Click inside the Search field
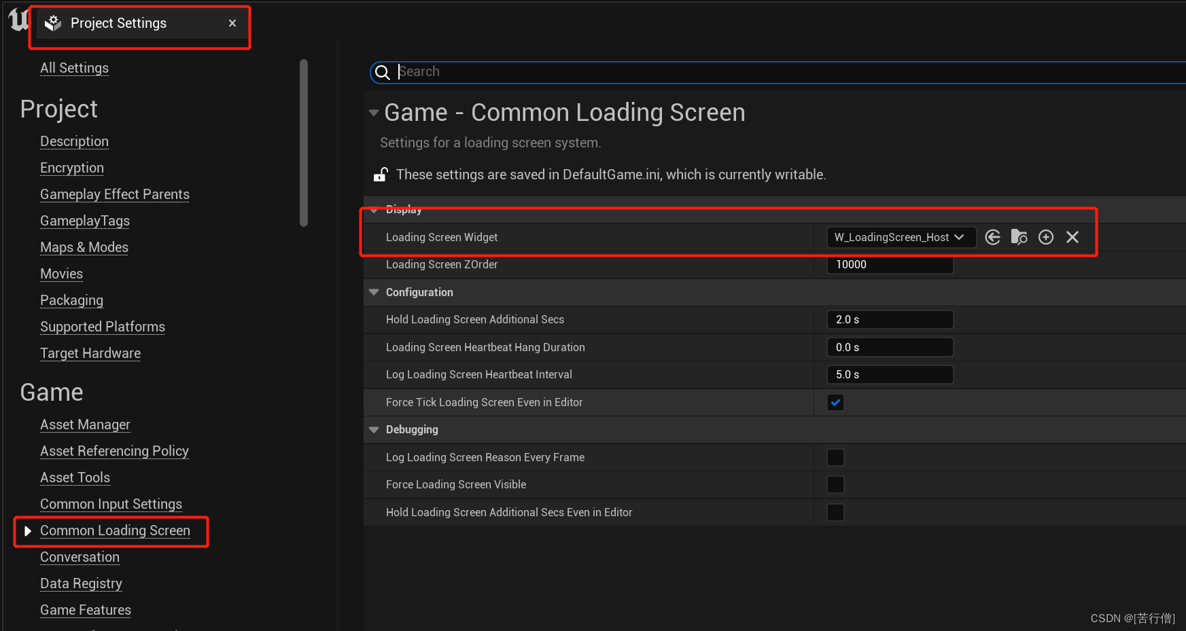This screenshot has width=1186, height=631. point(612,72)
